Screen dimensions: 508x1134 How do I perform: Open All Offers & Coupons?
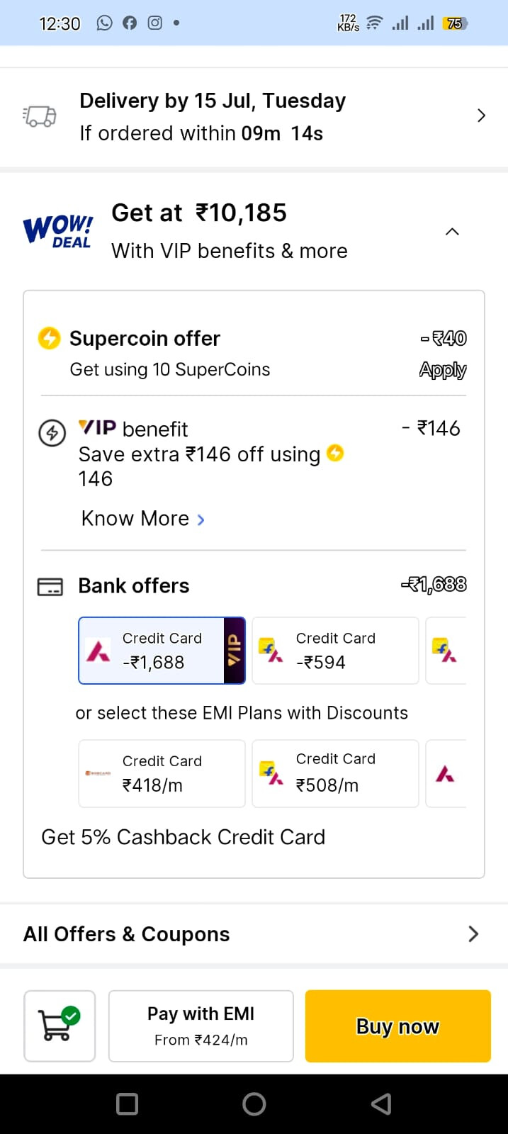[254, 934]
